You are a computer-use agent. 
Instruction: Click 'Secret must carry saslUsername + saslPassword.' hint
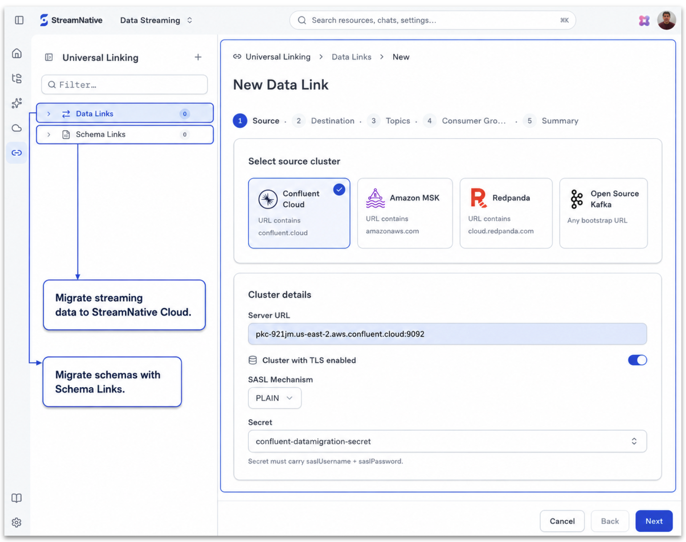(326, 461)
